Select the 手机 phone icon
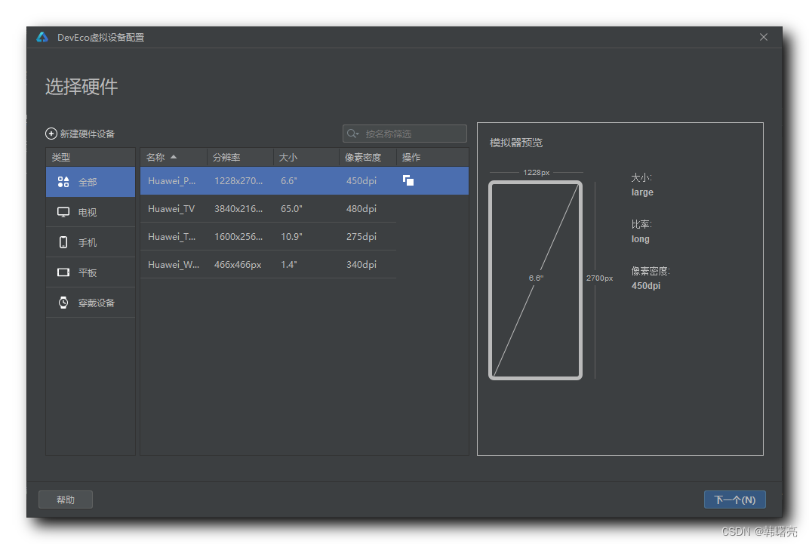809x544 pixels. pos(63,242)
